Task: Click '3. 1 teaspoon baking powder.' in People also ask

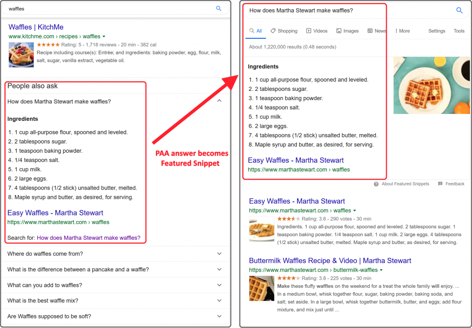Action: pyautogui.click(x=45, y=150)
